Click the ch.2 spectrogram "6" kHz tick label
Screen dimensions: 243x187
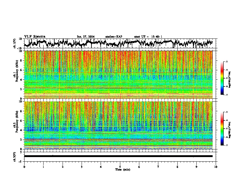point(21,121)
